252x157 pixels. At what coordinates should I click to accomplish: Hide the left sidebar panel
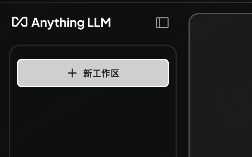pos(162,23)
